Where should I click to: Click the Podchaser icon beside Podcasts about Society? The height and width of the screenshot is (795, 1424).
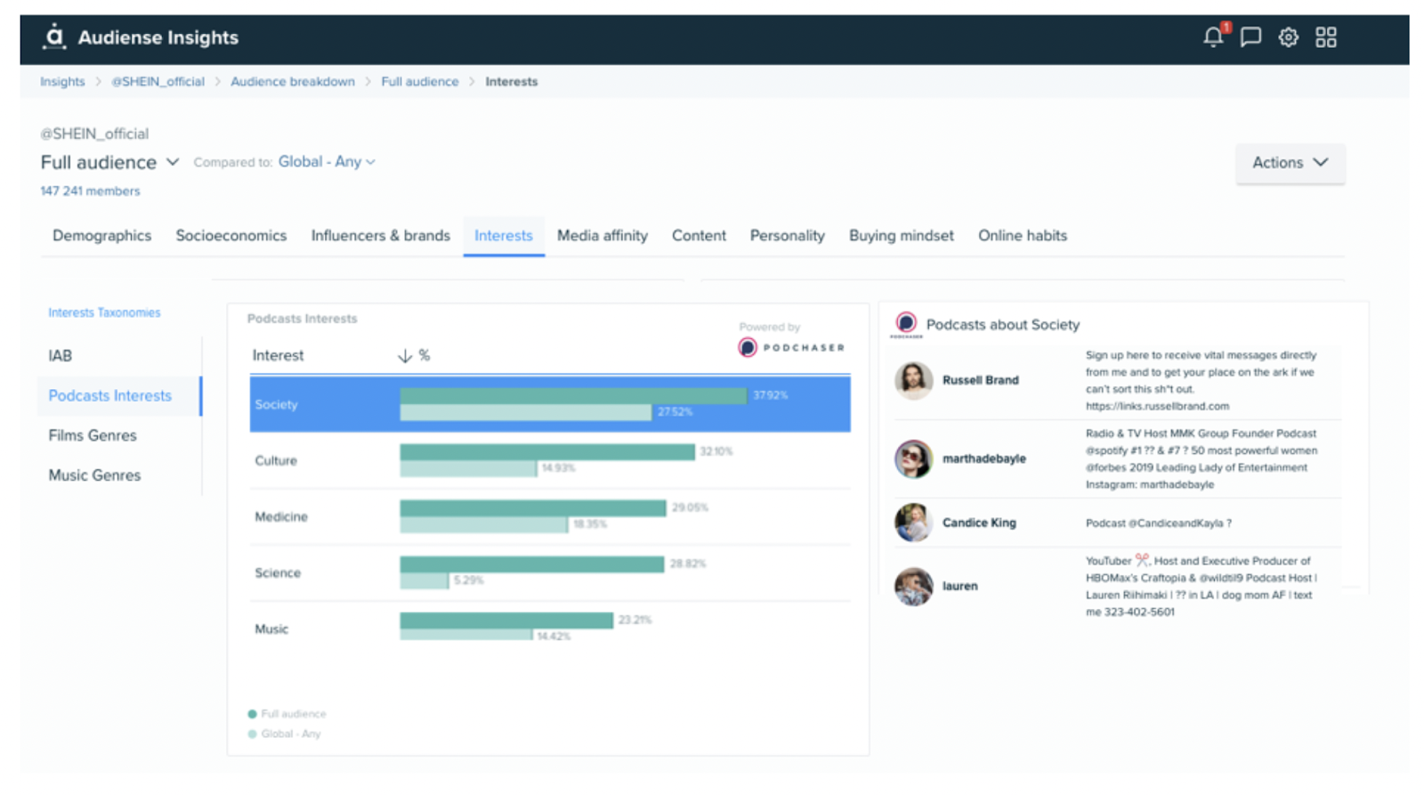coord(906,323)
